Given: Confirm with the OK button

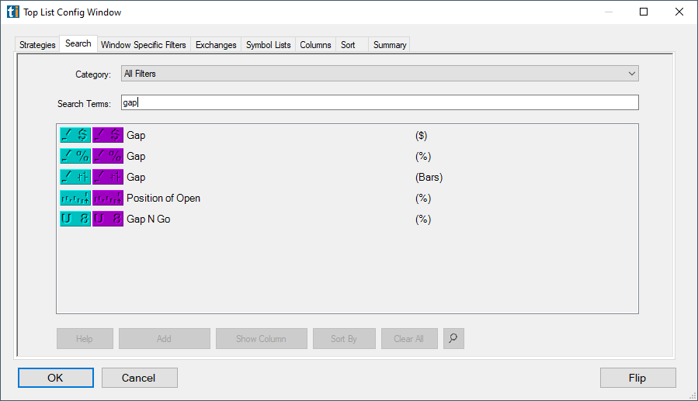Looking at the screenshot, I should pyautogui.click(x=56, y=378).
